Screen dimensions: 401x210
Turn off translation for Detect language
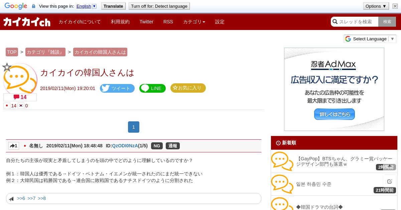pyautogui.click(x=159, y=6)
